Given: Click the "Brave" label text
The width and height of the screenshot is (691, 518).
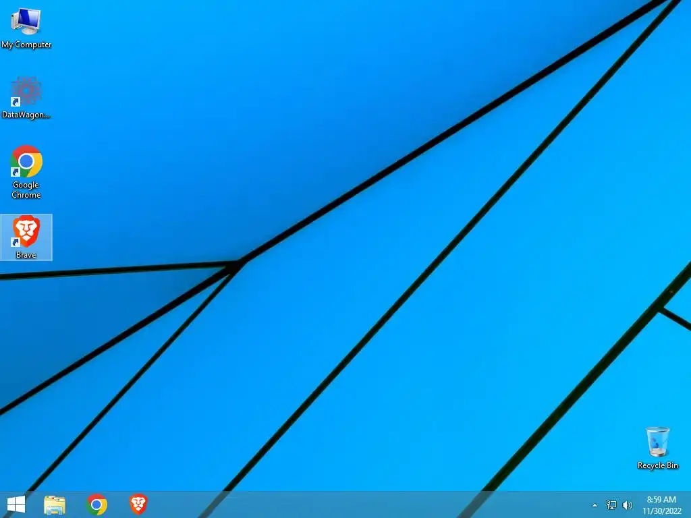Looking at the screenshot, I should pos(26,254).
